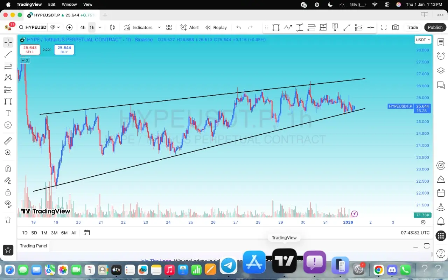Toggle stay in drawing mode
Viewport: 448px width, 280px height.
point(8,180)
